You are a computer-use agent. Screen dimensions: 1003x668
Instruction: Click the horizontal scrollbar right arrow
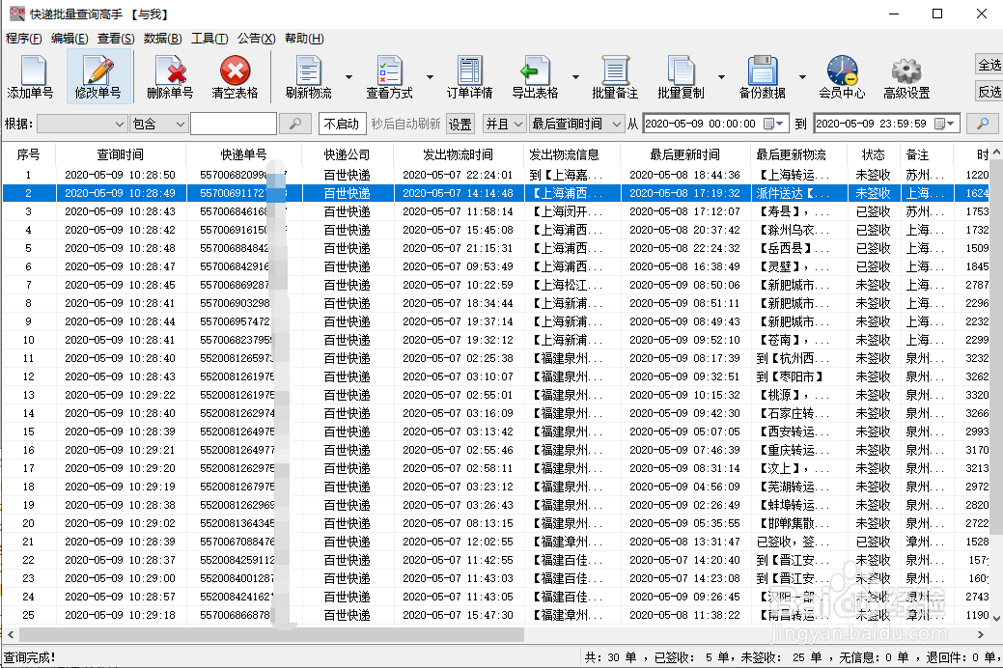981,635
